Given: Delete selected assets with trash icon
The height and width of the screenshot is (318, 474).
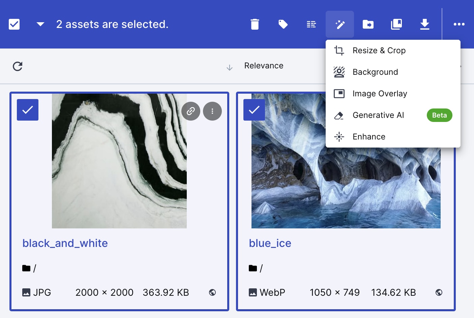Looking at the screenshot, I should [x=255, y=24].
